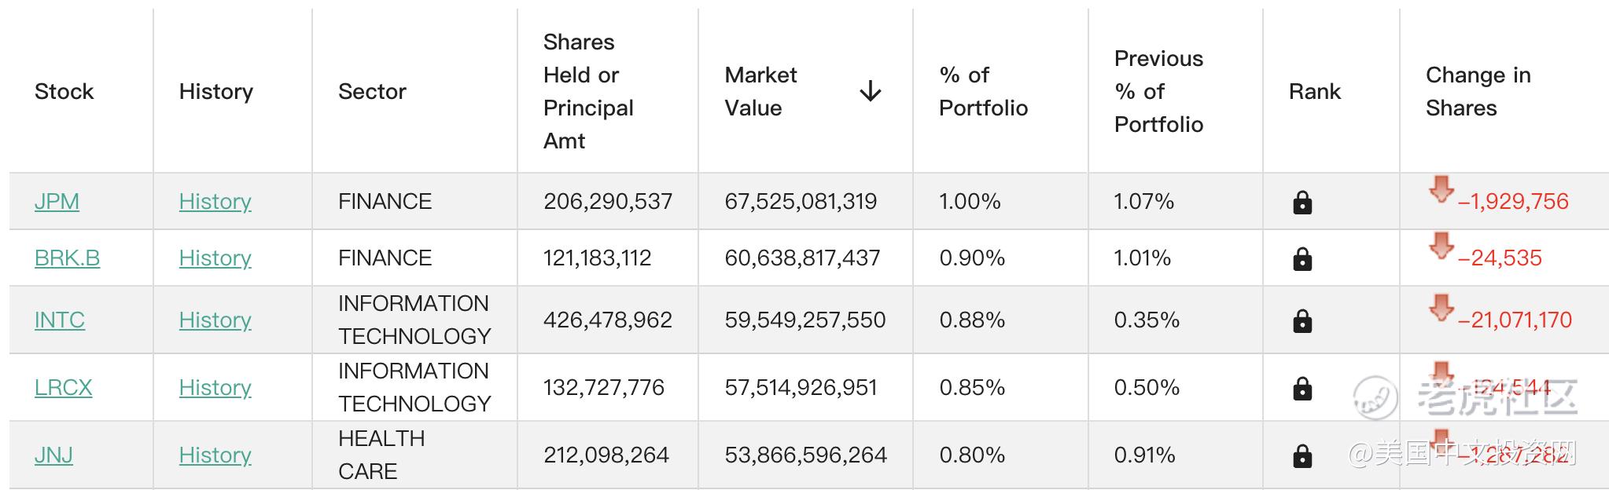
Task: Toggle sort arrow next to Market Value
Action: (x=870, y=91)
